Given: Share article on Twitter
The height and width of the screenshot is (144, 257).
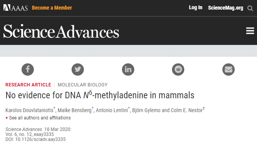Looking at the screenshot, I should click(78, 70).
